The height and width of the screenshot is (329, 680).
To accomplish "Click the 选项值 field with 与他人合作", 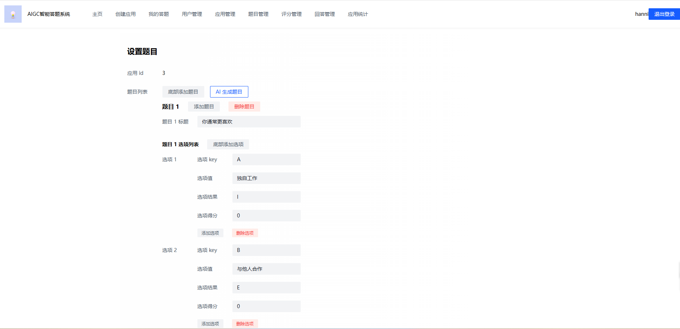I will pos(266,269).
